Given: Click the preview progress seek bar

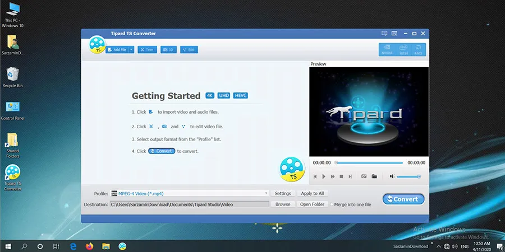Looking at the screenshot, I should click(x=369, y=162).
